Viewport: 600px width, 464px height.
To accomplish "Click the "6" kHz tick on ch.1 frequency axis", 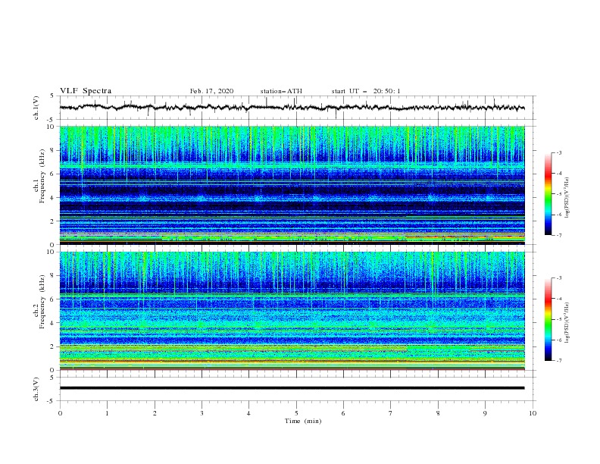I will [x=54, y=174].
